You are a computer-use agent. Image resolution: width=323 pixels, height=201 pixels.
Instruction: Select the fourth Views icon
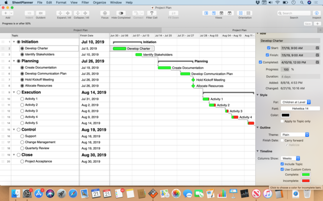[x=229, y=13]
